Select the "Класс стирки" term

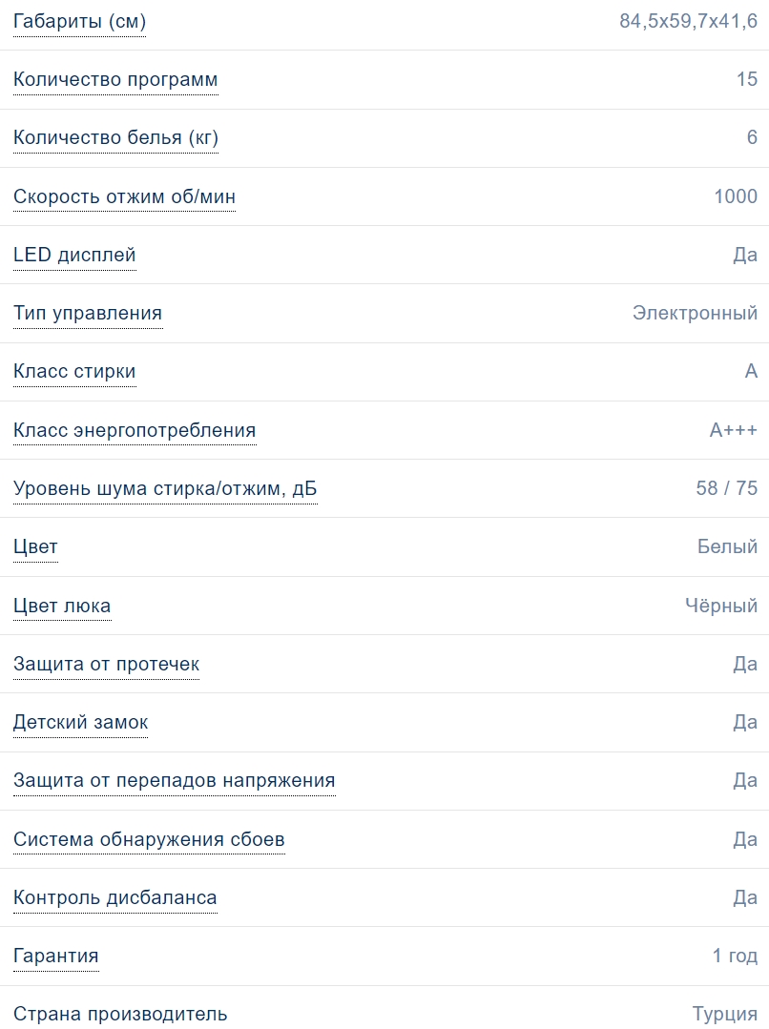74,371
